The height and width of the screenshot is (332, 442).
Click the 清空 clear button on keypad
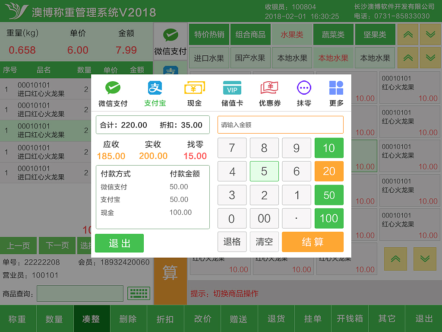[264, 242]
